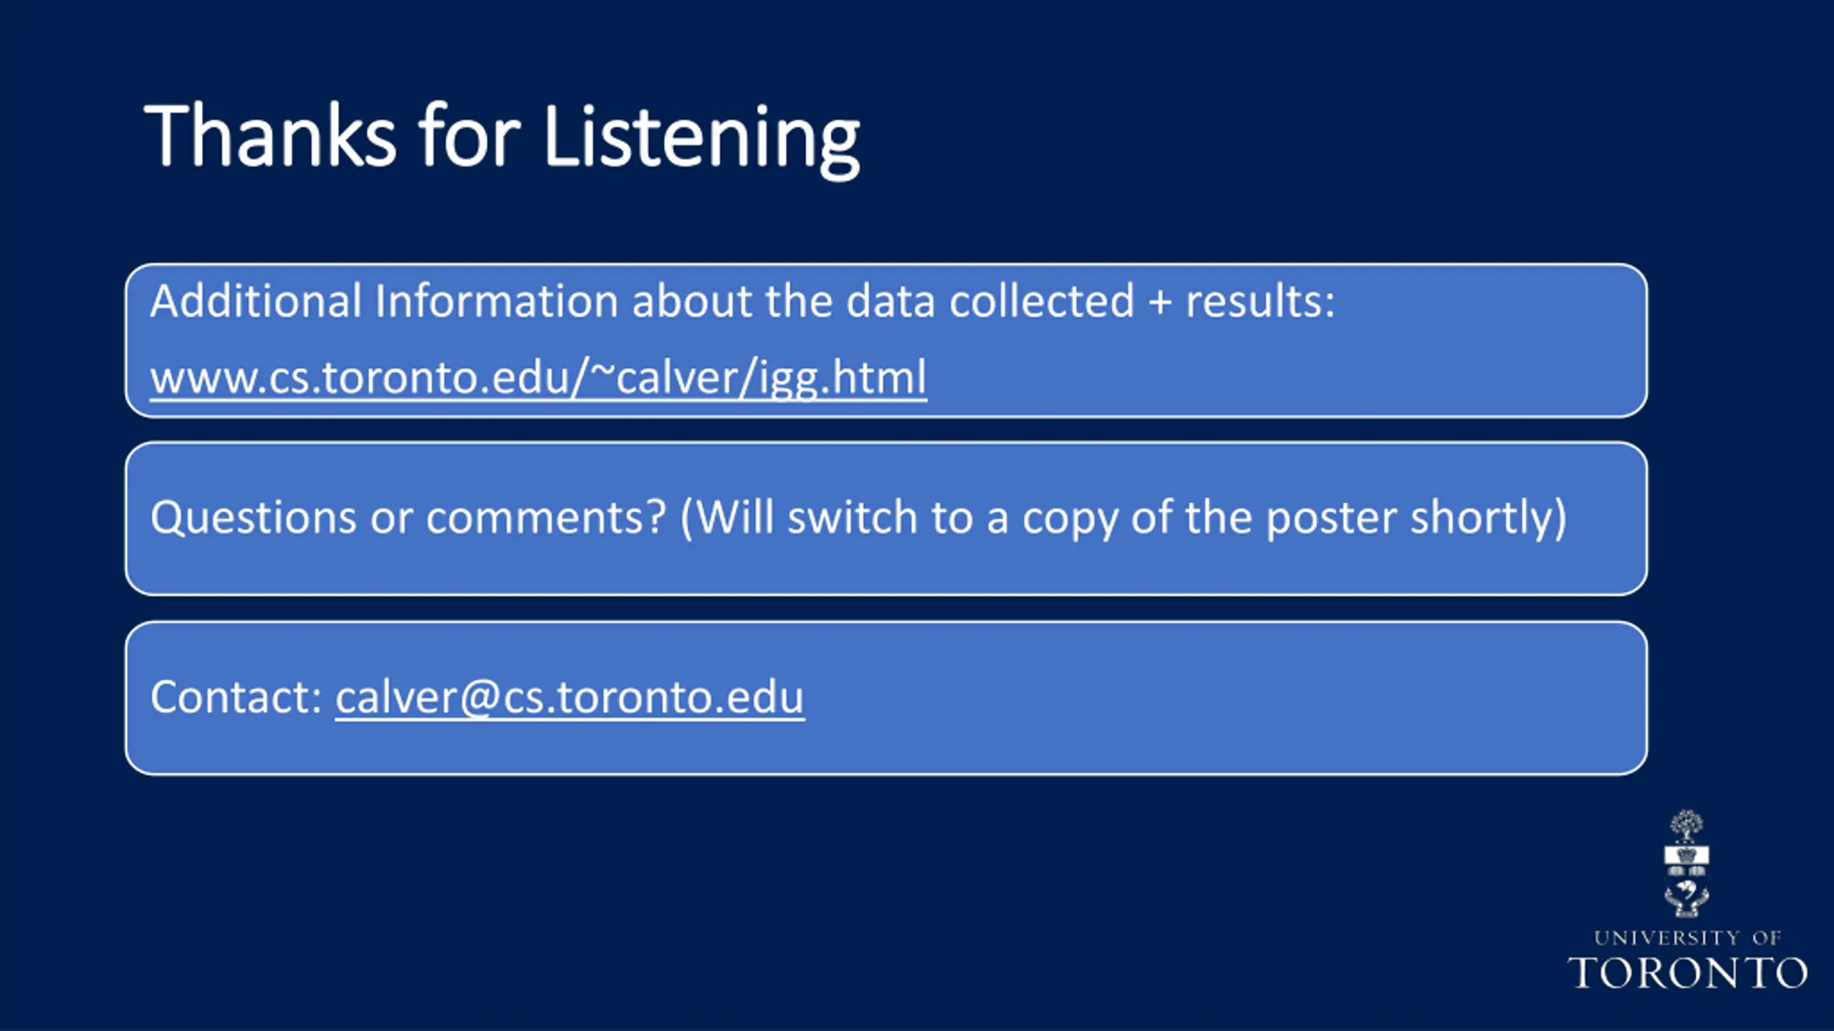The image size is (1834, 1031).
Task: Click the plus sign before results
Action: 1160,303
